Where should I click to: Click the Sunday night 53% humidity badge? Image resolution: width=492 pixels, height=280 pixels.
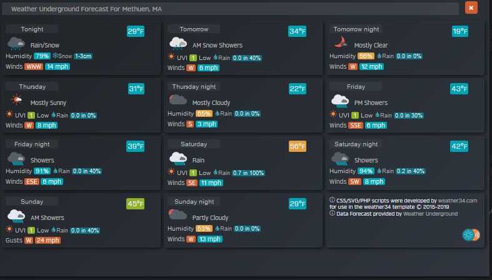coord(204,229)
